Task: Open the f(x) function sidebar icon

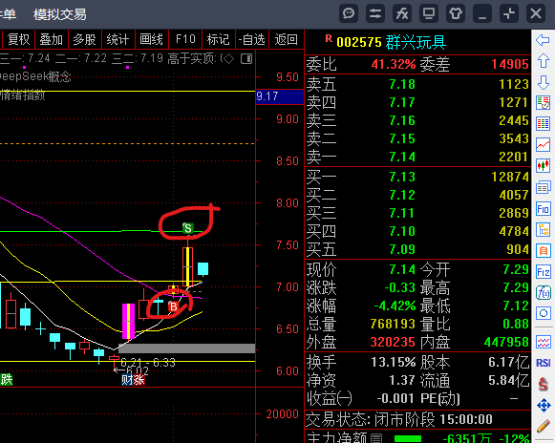Action: (543, 293)
